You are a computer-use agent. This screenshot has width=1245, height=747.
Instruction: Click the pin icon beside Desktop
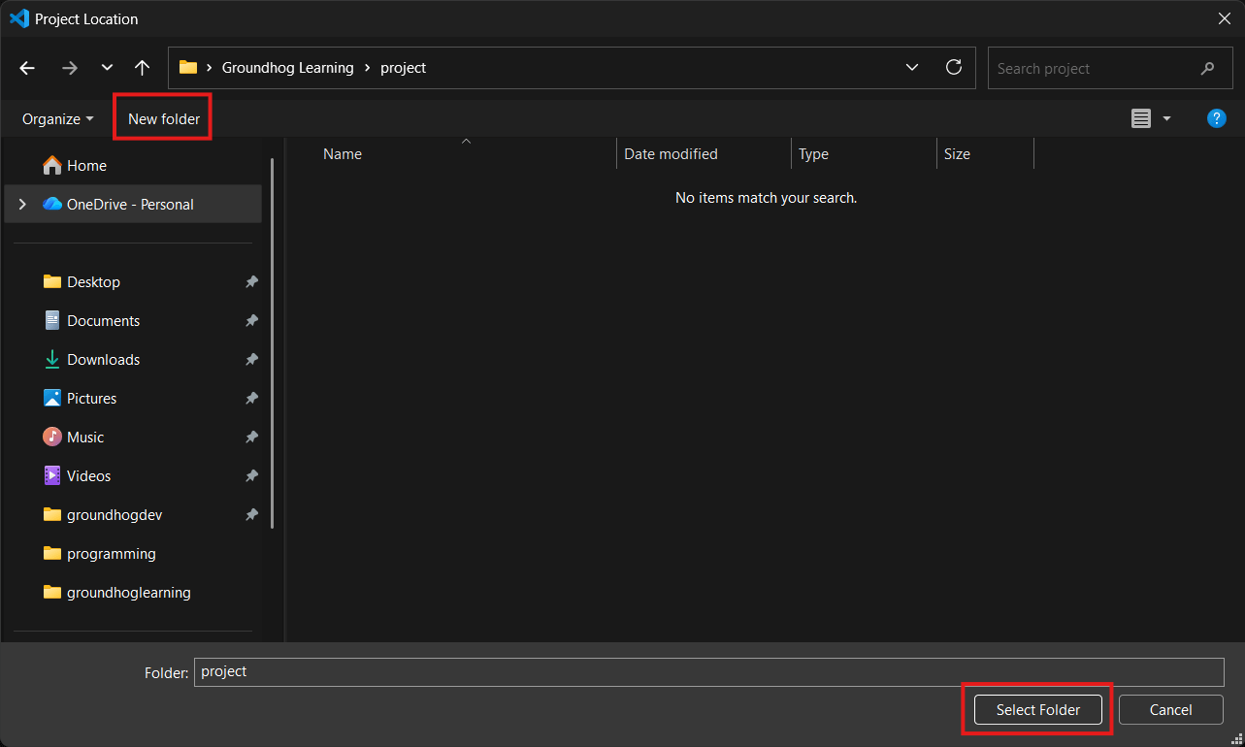(251, 282)
